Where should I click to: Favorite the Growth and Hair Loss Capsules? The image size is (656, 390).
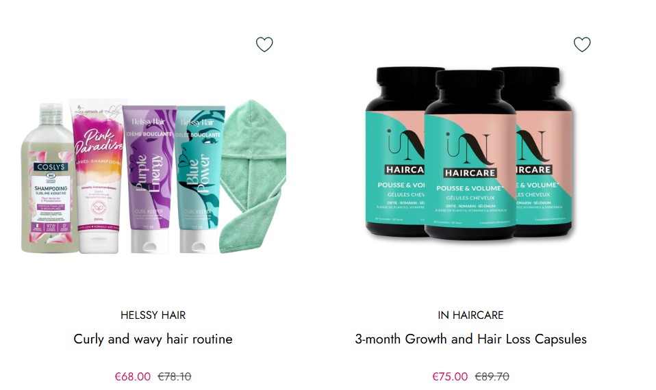point(582,44)
